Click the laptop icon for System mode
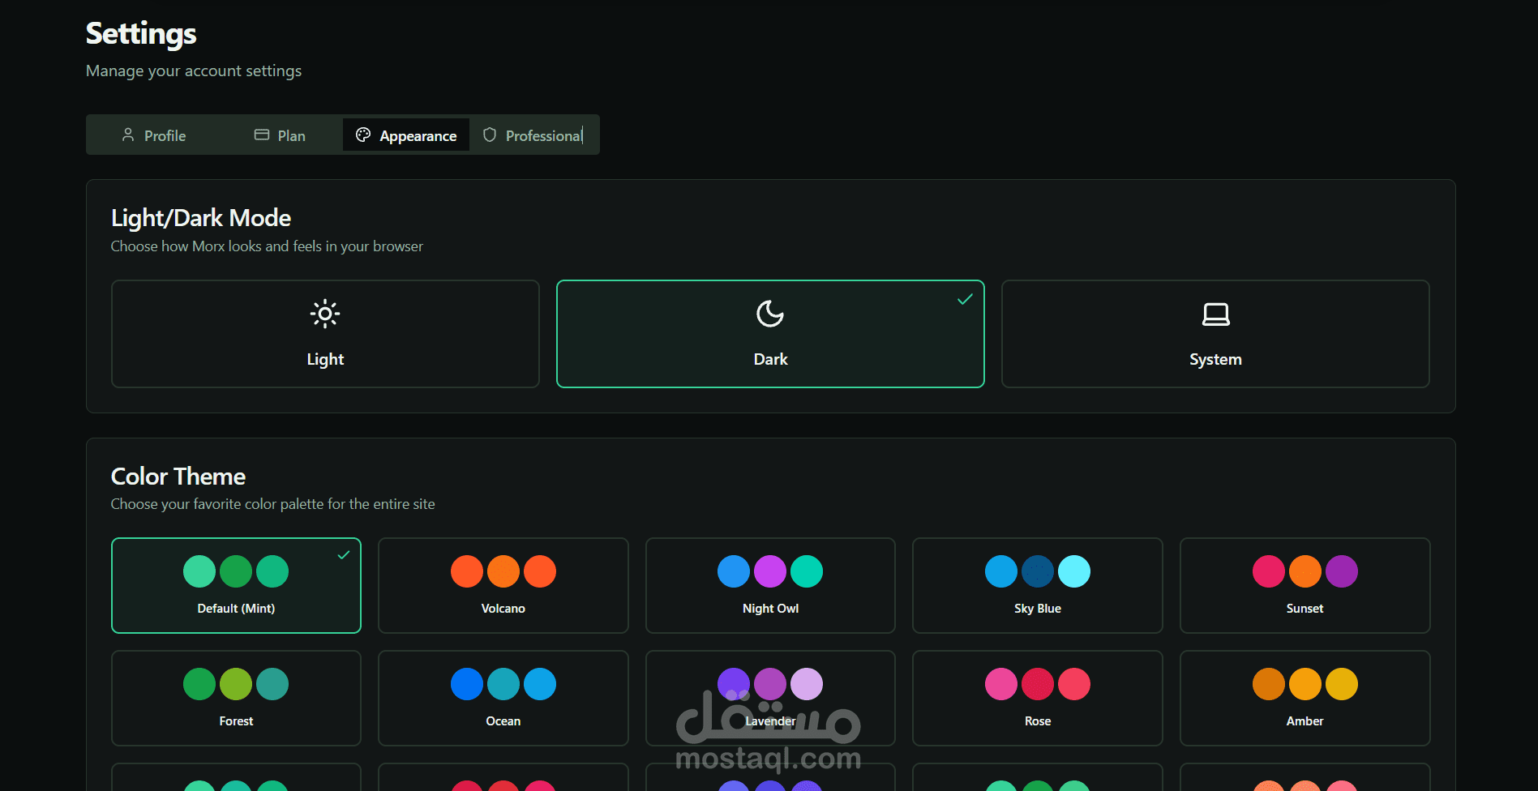The height and width of the screenshot is (791, 1538). [x=1215, y=314]
